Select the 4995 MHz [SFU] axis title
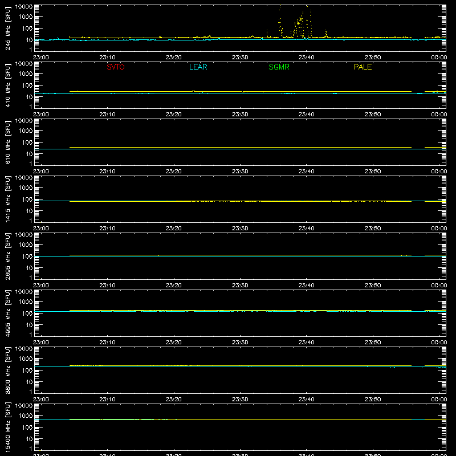 (x=7, y=313)
